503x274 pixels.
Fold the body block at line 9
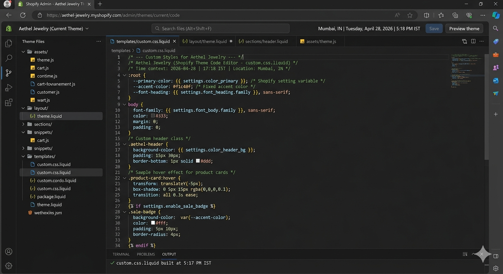click(124, 105)
